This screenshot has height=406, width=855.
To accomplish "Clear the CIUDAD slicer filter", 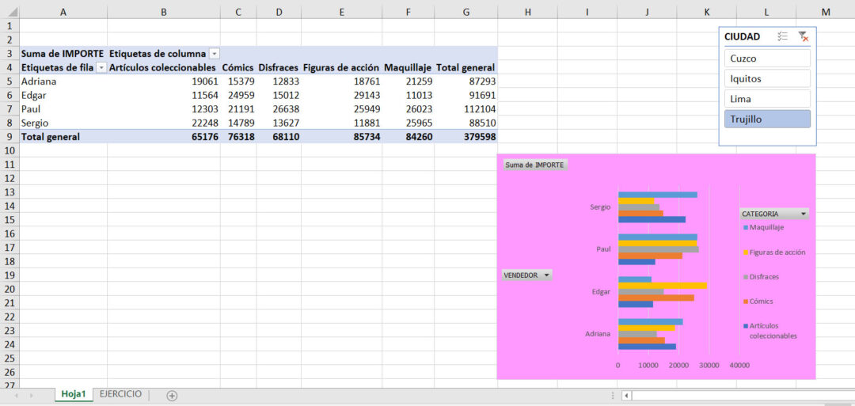I will coord(803,36).
